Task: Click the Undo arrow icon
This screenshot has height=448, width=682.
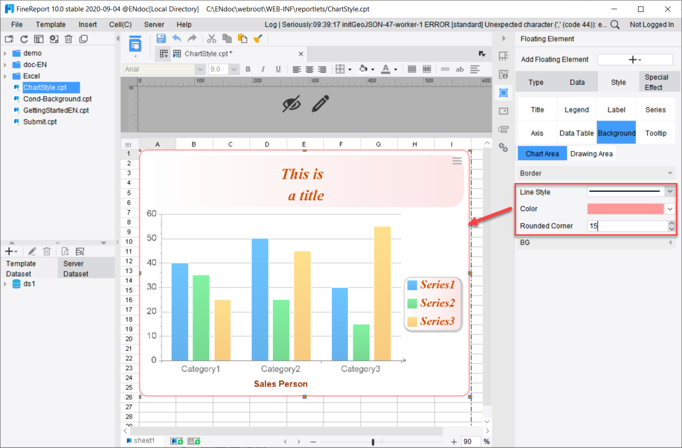Action: 177,37
